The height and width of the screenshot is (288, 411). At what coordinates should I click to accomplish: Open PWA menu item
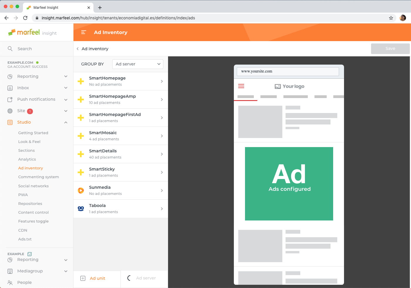coord(23,195)
